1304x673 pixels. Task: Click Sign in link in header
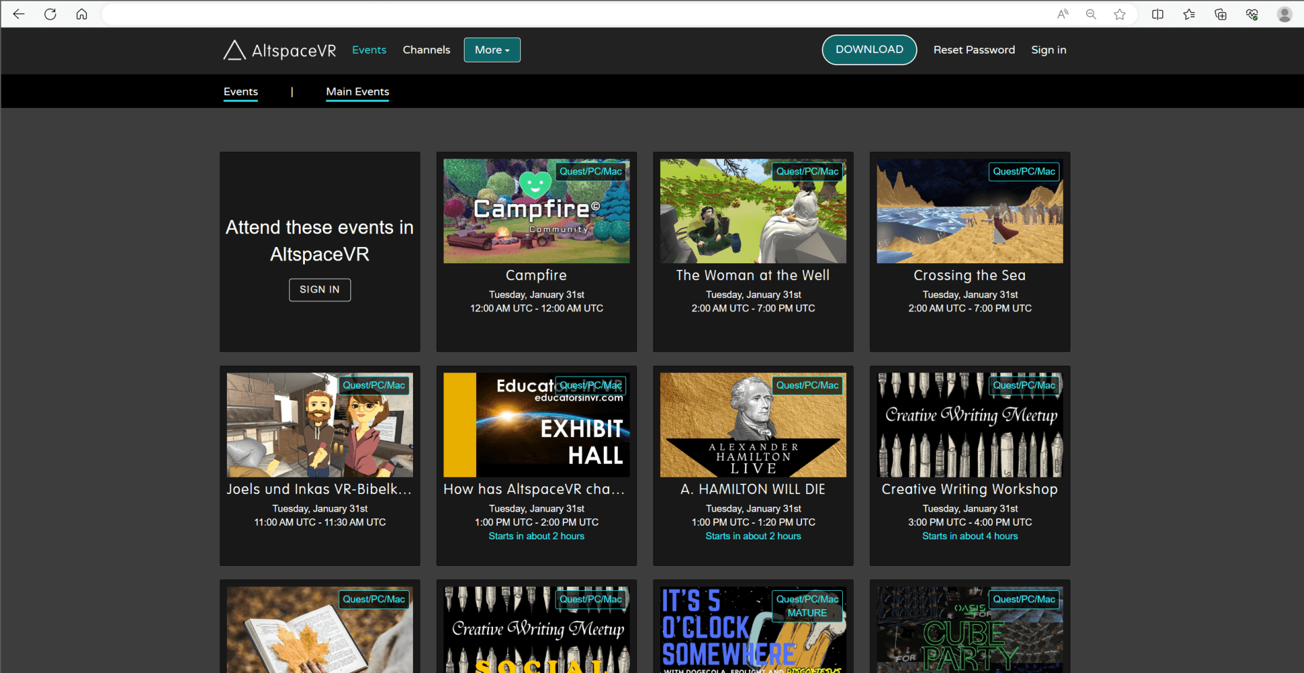pos(1049,50)
